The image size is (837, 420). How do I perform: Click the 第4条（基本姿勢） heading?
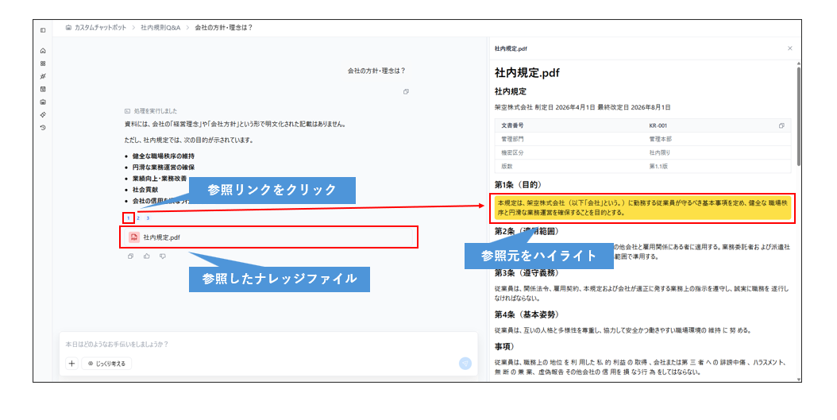tap(526, 315)
